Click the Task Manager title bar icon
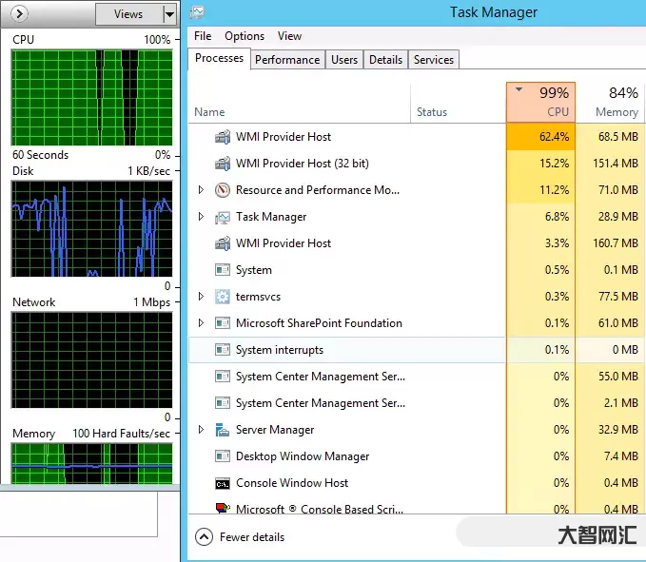 [197, 12]
